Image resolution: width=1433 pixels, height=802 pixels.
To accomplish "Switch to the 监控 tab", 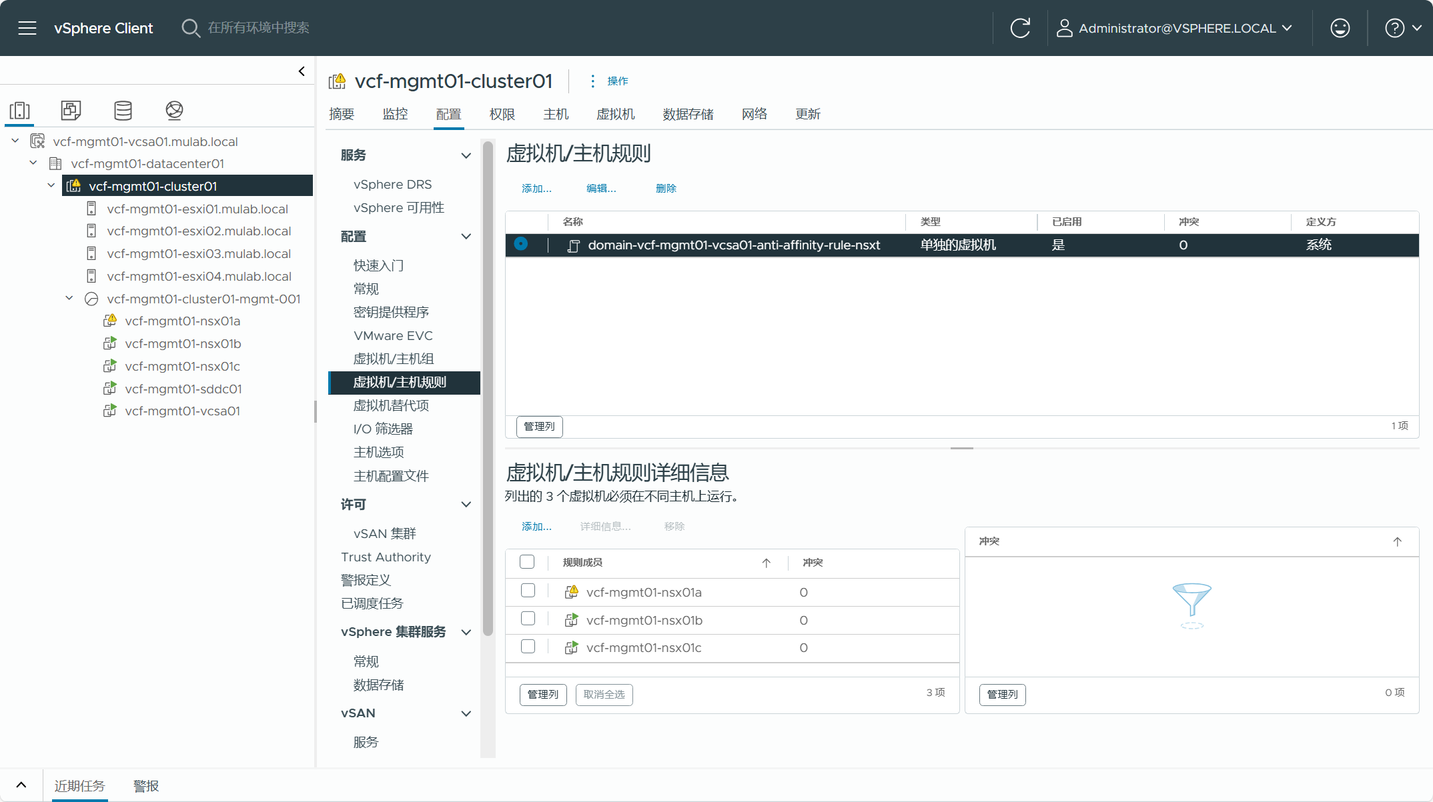I will pyautogui.click(x=395, y=114).
